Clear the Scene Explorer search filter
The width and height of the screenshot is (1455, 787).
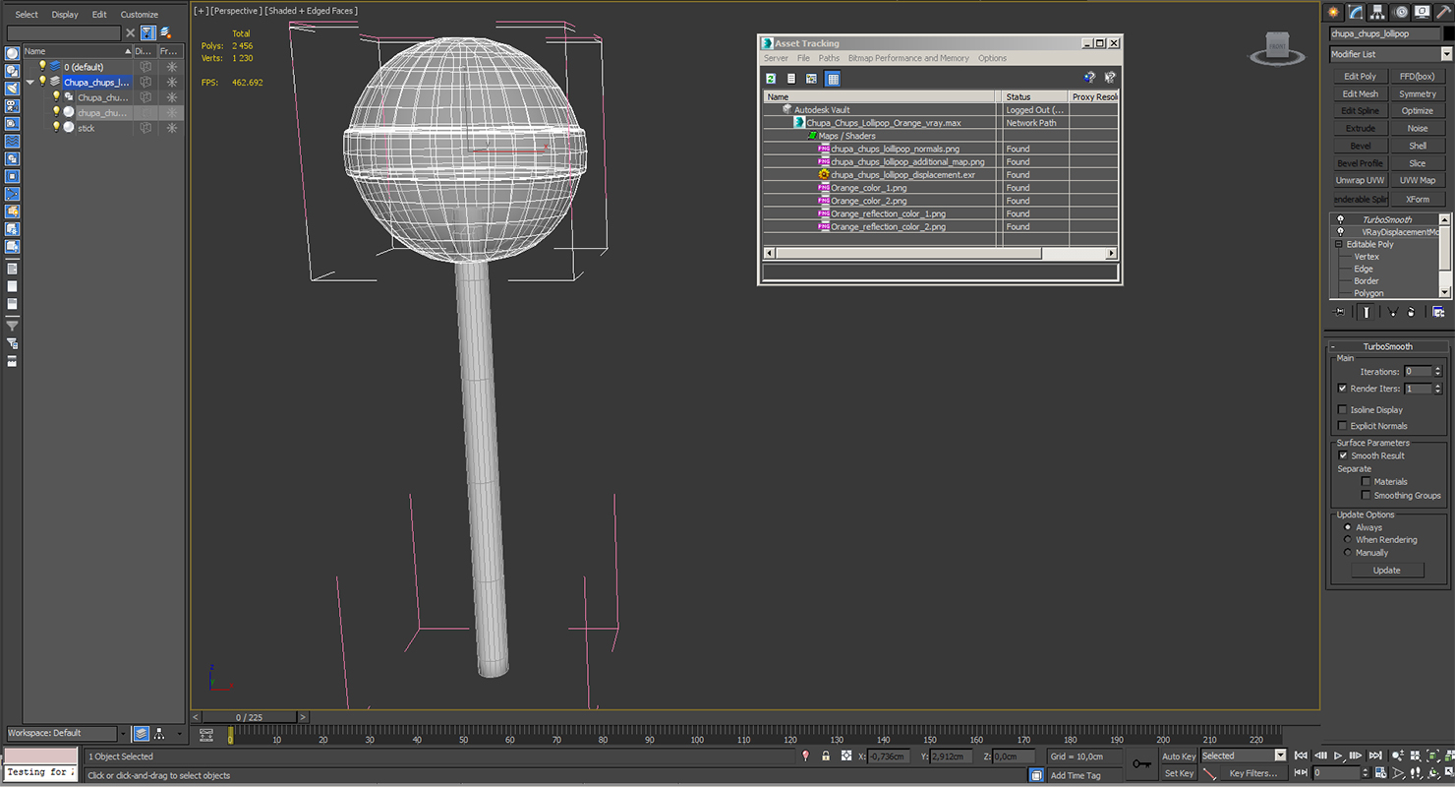tap(130, 32)
